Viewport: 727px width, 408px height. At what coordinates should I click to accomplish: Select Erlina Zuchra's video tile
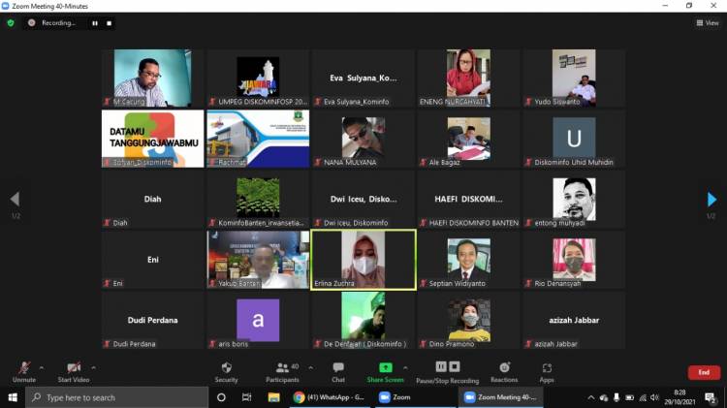point(363,259)
